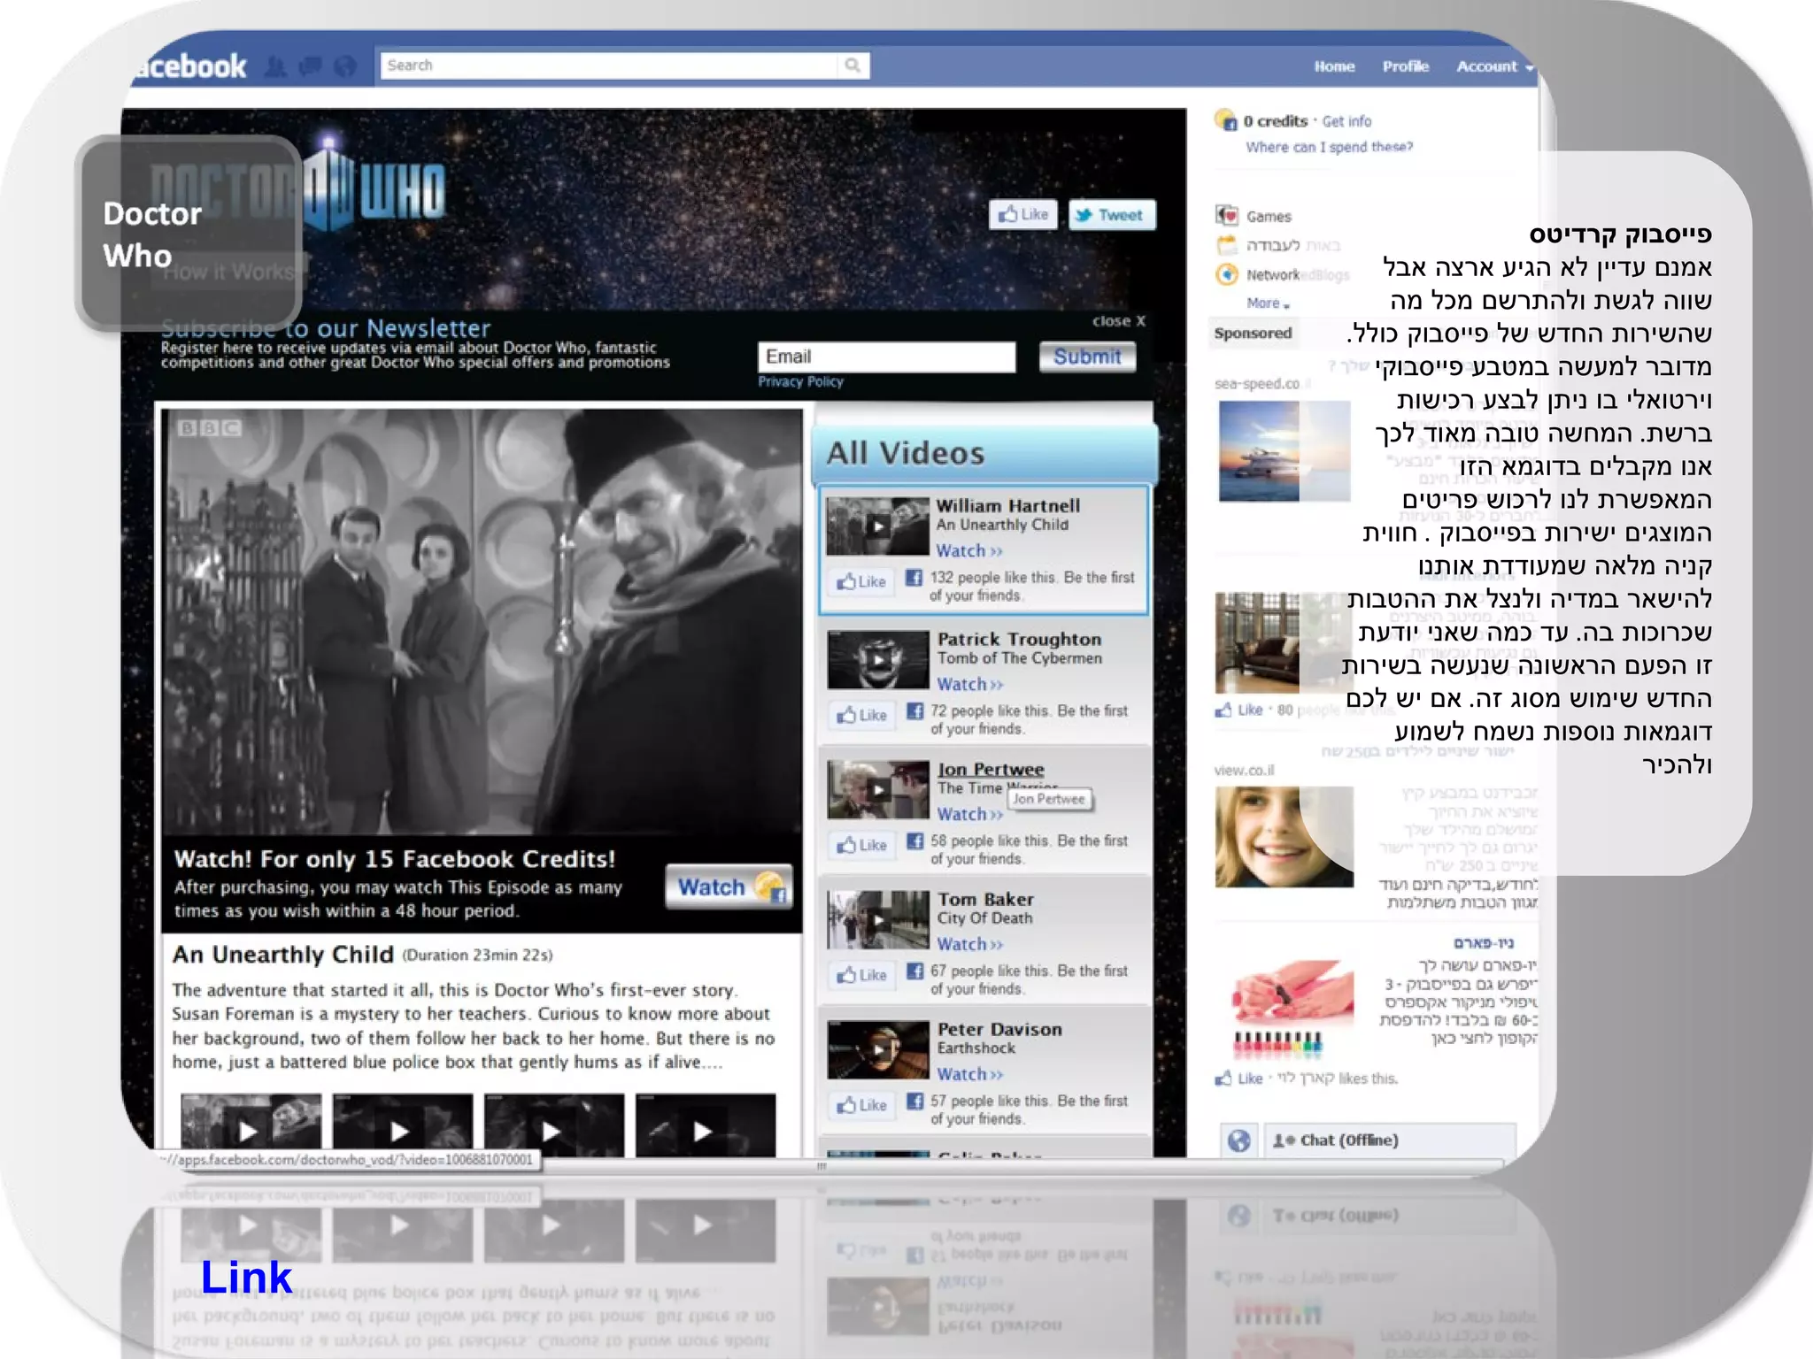Click the Email input field

[886, 357]
